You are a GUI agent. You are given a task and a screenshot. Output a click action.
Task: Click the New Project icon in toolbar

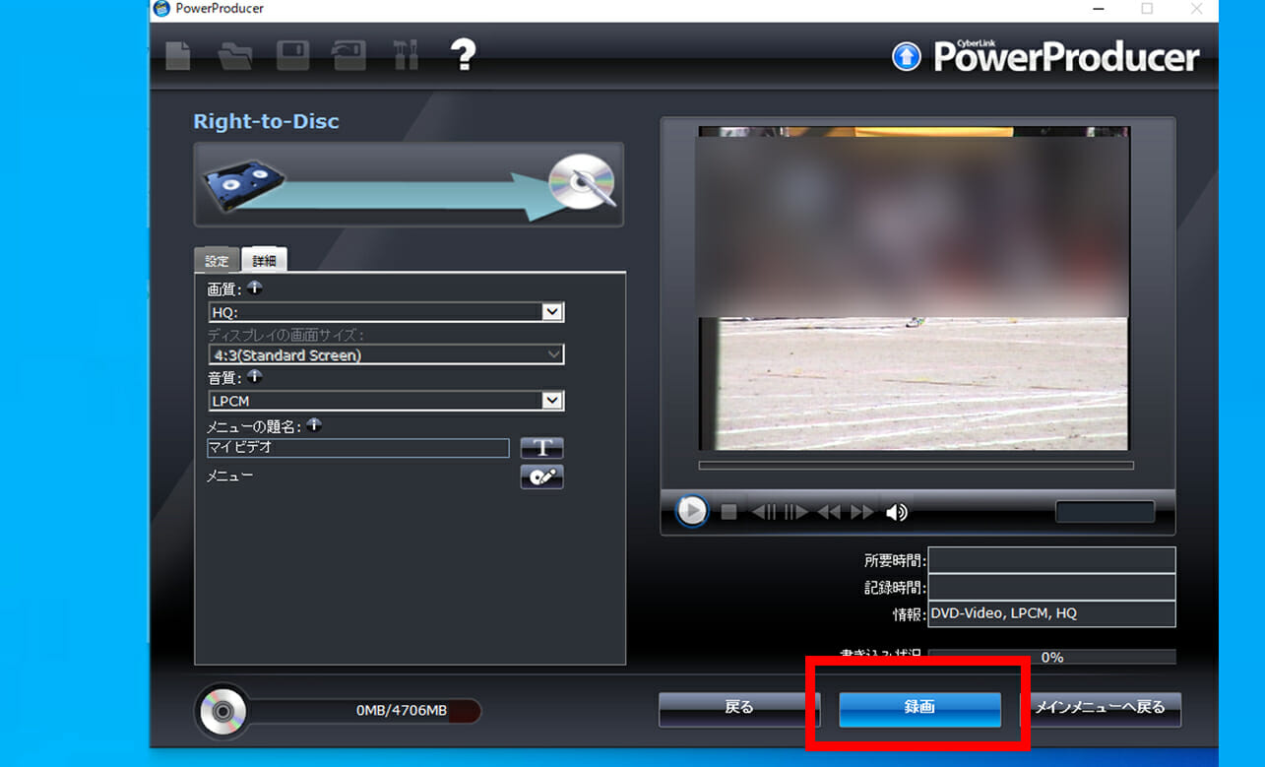pyautogui.click(x=177, y=55)
